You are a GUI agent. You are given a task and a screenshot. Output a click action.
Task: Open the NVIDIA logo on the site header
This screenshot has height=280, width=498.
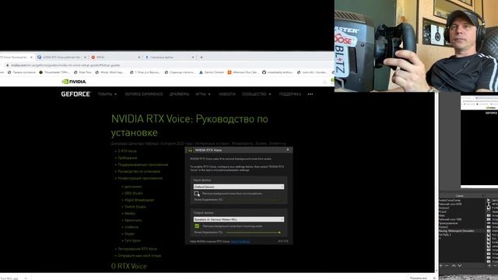[74, 82]
